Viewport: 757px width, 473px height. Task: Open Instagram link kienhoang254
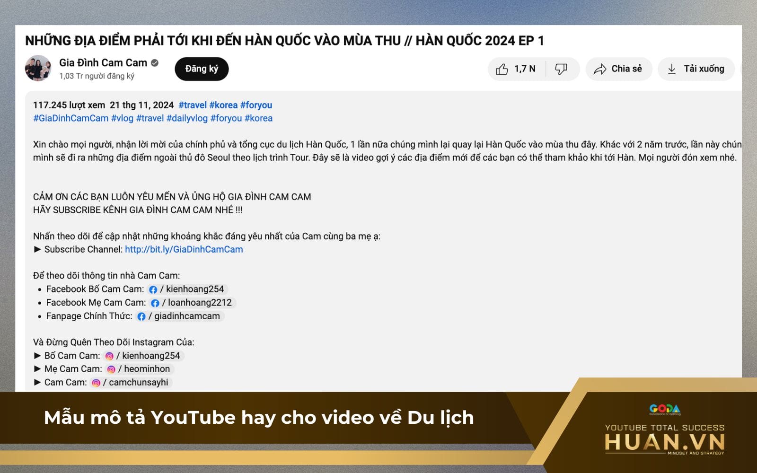click(143, 356)
